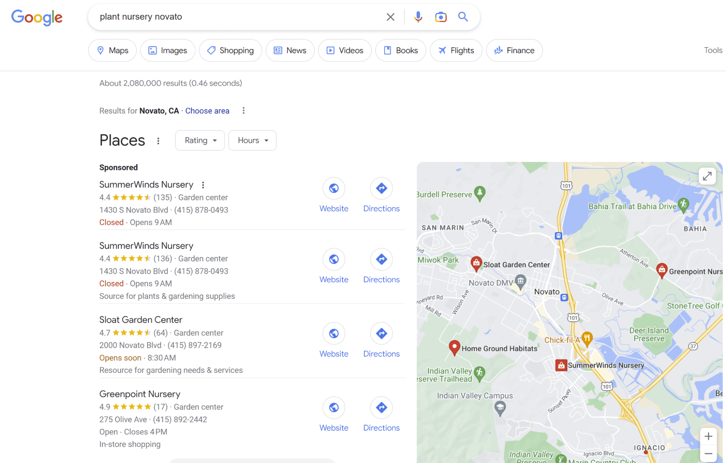Zoom out on the map
This screenshot has width=726, height=463.
point(708,454)
